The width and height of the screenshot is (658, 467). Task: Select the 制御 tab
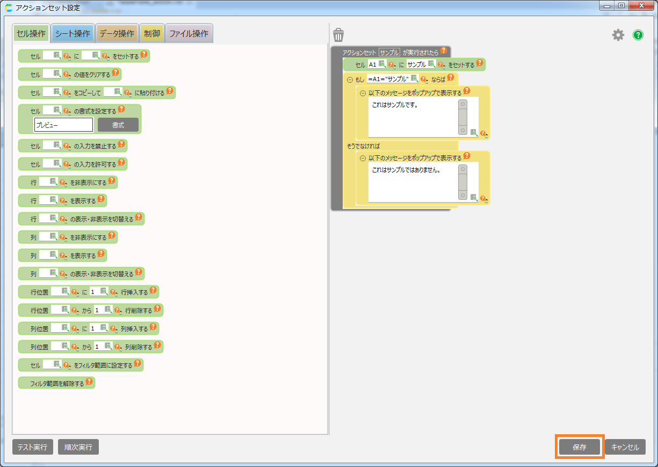152,34
